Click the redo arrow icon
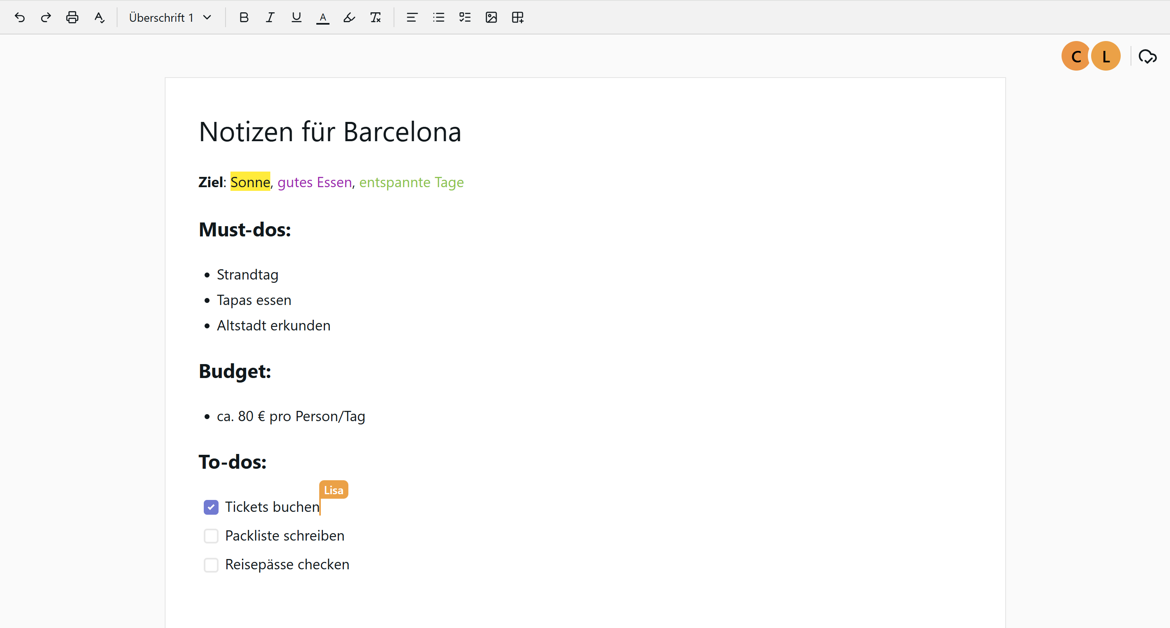The height and width of the screenshot is (628, 1170). point(46,17)
